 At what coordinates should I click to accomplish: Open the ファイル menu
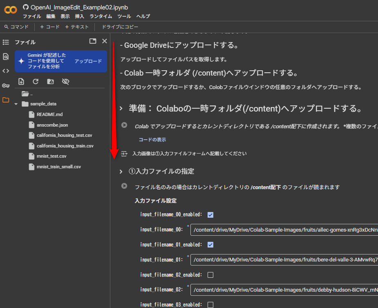pos(32,16)
